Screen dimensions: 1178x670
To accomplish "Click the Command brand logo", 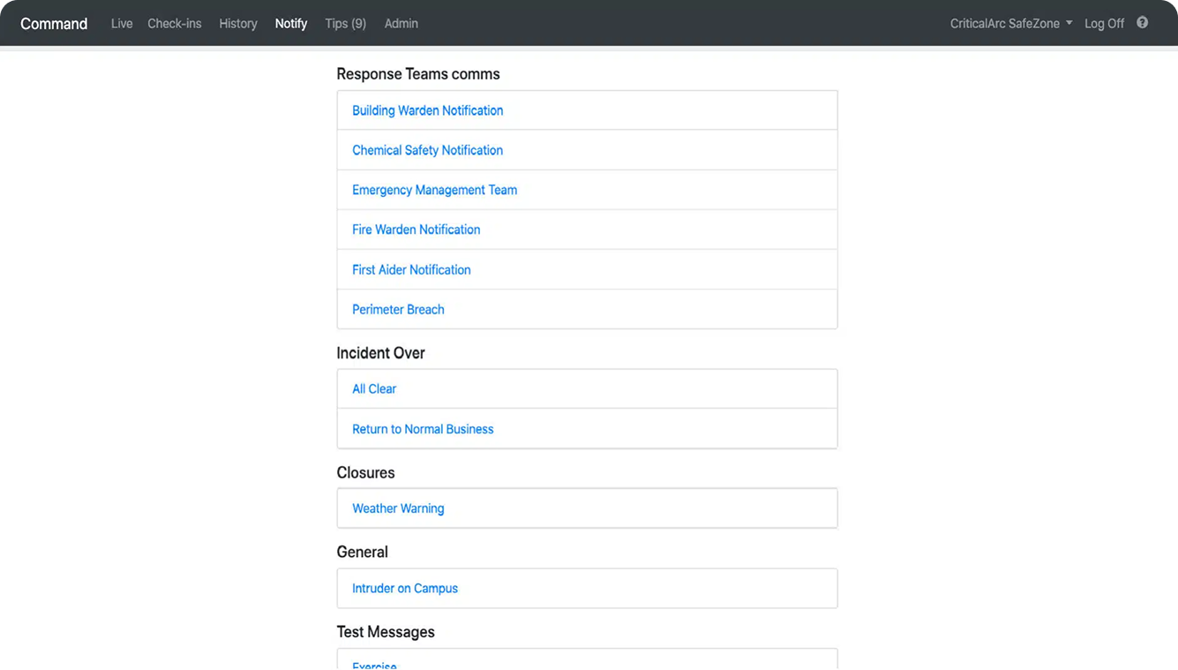I will point(54,24).
